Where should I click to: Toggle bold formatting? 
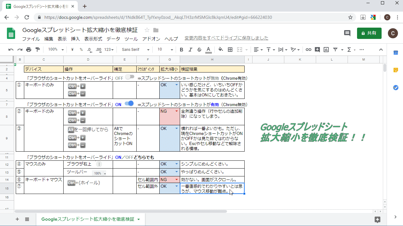181,50
